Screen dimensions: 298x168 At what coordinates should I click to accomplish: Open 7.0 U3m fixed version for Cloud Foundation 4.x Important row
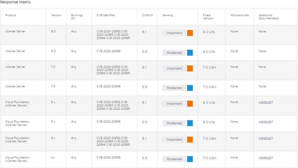coord(210,139)
